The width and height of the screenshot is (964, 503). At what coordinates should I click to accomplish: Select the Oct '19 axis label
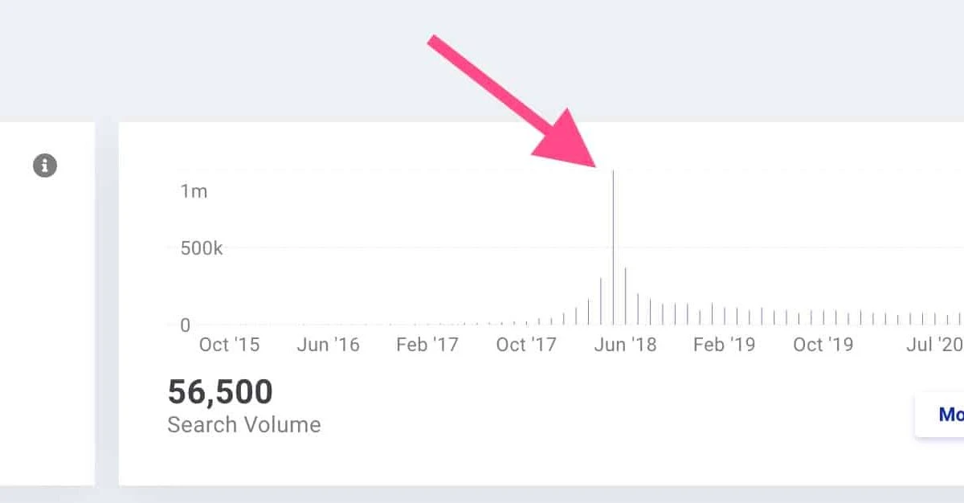click(x=823, y=345)
